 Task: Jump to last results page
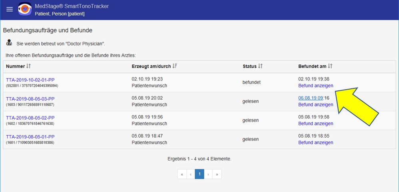point(217,174)
